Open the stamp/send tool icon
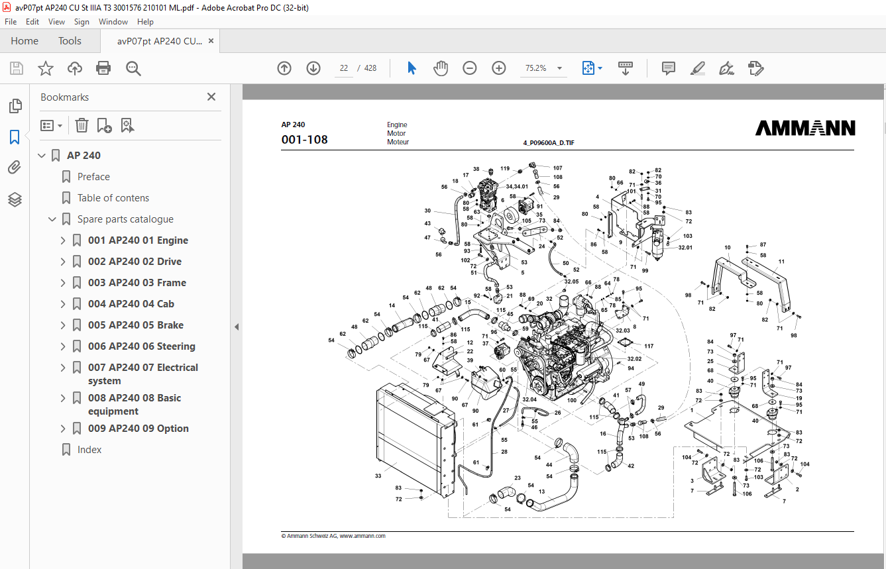886x569 pixels. tap(756, 68)
